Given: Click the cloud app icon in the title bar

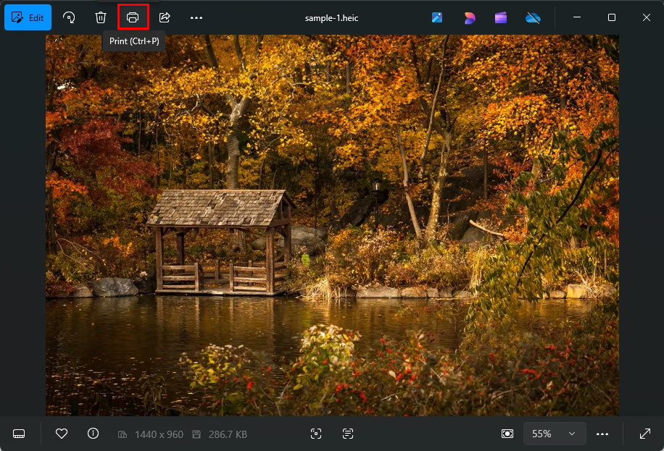Looking at the screenshot, I should point(533,17).
